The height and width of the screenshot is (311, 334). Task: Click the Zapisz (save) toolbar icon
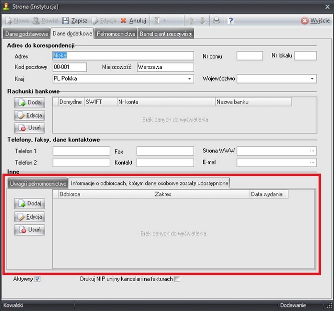(x=66, y=21)
